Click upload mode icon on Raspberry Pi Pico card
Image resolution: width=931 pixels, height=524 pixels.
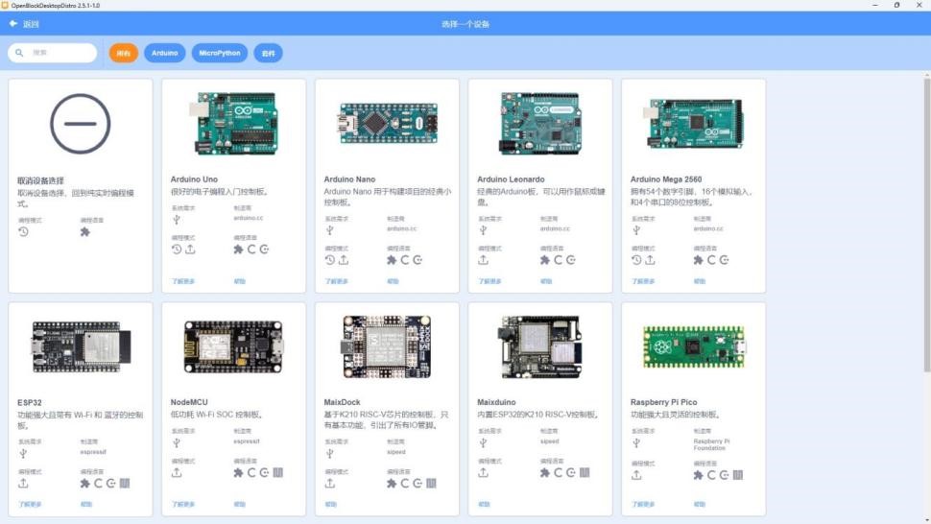(636, 475)
